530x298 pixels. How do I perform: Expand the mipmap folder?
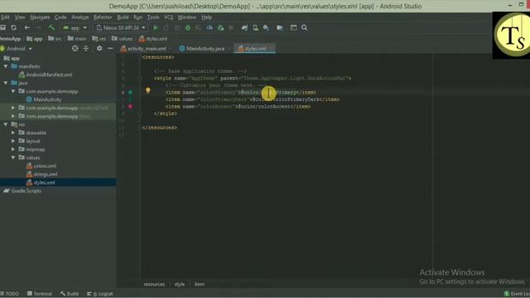click(13, 149)
